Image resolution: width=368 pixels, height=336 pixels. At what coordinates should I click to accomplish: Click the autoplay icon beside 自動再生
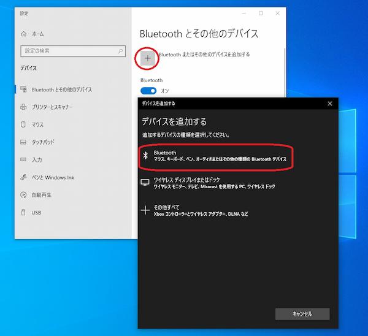tap(23, 195)
